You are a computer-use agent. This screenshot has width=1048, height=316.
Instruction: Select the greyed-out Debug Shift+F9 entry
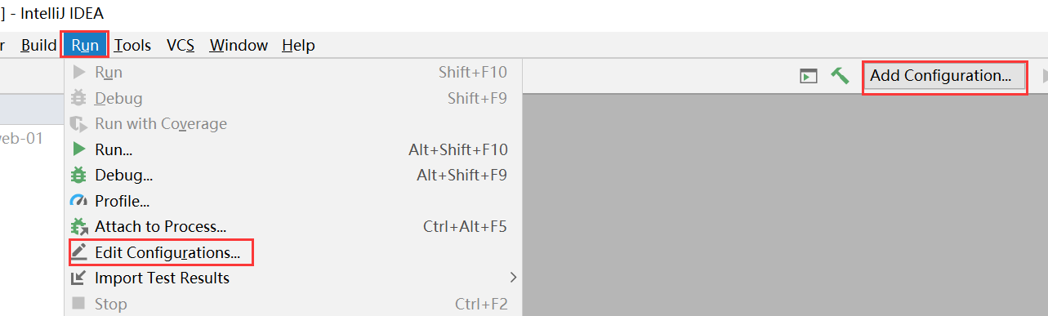pyautogui.click(x=293, y=98)
